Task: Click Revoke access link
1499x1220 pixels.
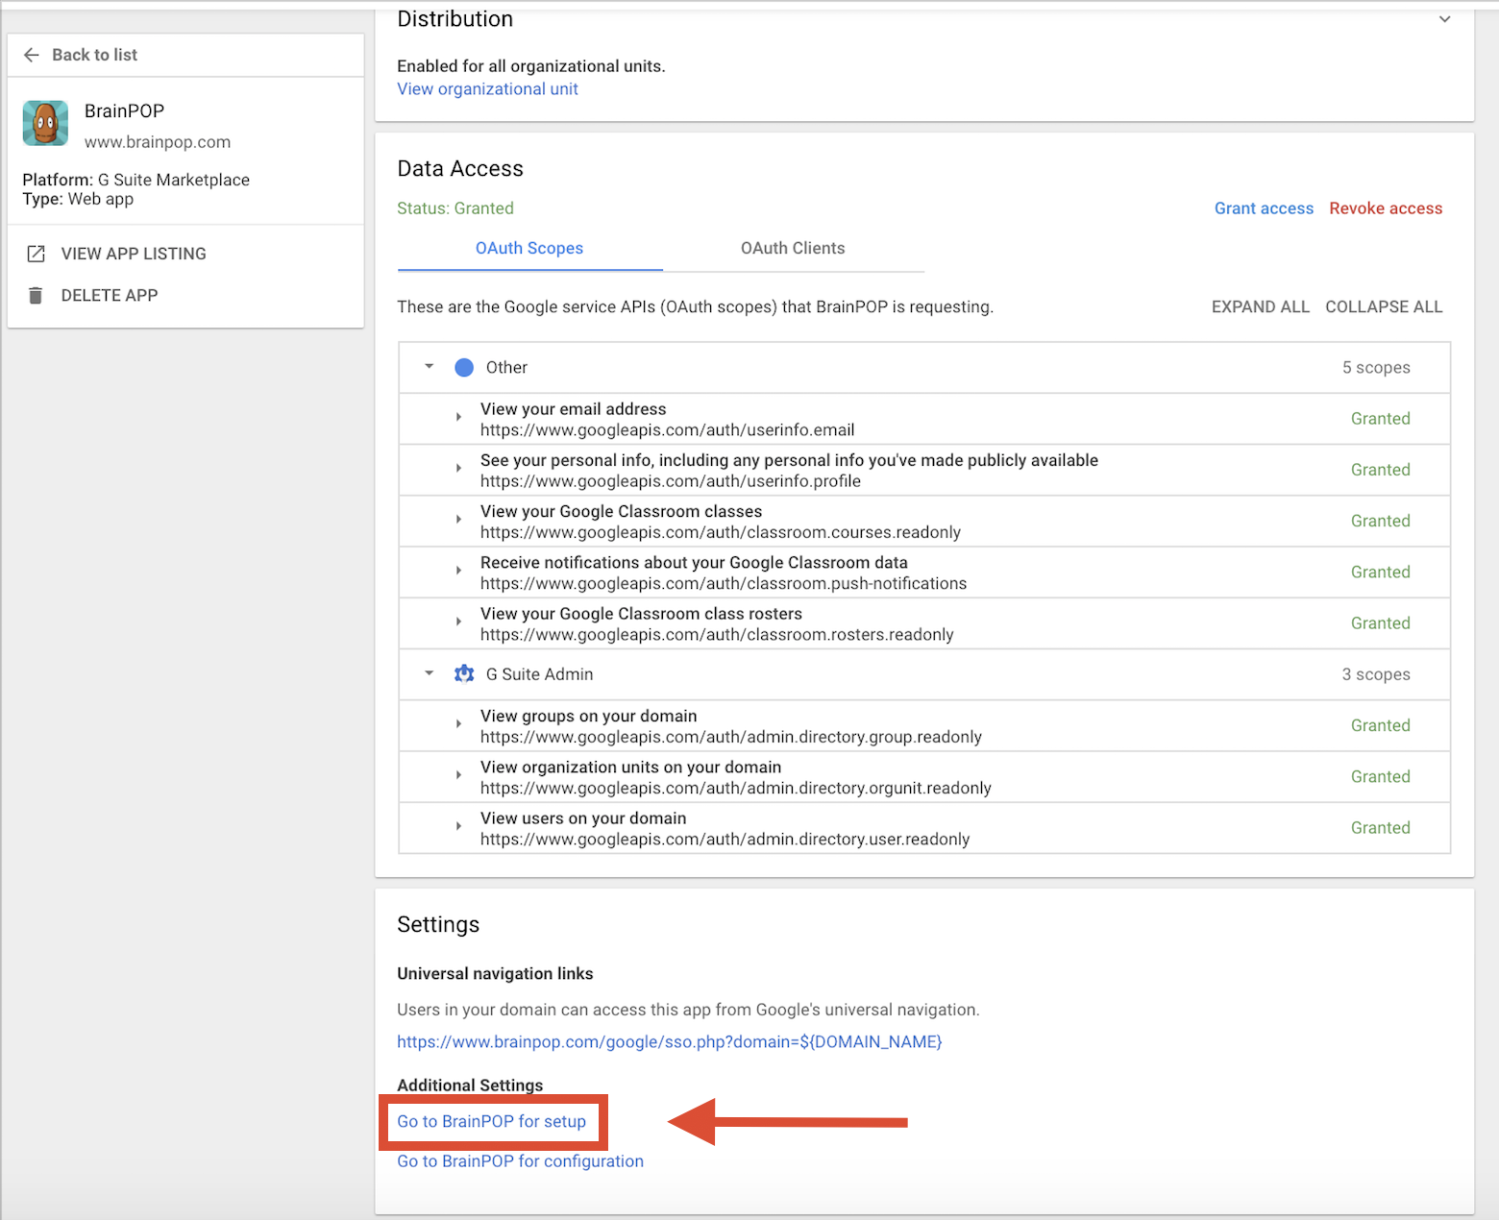Action: click(x=1386, y=208)
